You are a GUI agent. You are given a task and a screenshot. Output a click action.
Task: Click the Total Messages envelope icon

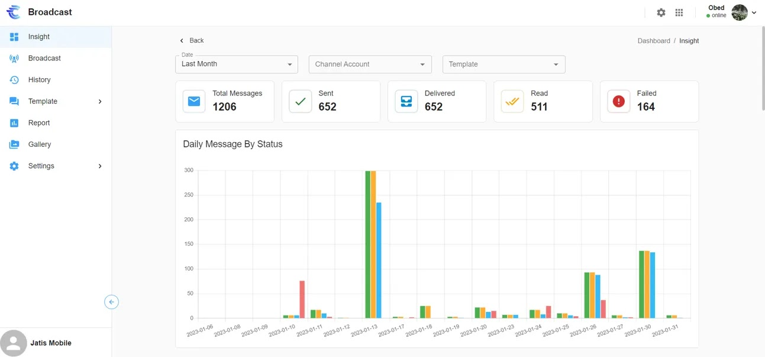(193, 101)
